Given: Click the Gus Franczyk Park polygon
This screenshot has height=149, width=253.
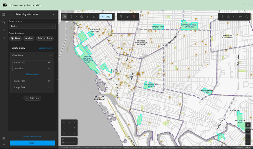Looking at the screenshot, I should tap(207, 91).
